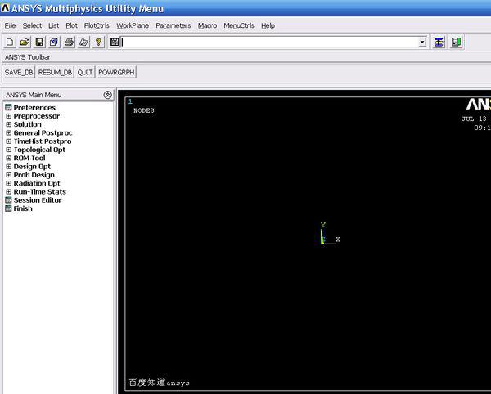Click the Prob Design label
This screenshot has width=491, height=394.
[x=34, y=175]
